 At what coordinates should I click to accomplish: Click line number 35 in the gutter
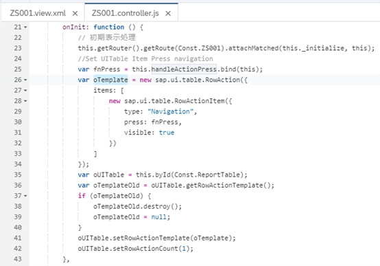click(x=18, y=175)
